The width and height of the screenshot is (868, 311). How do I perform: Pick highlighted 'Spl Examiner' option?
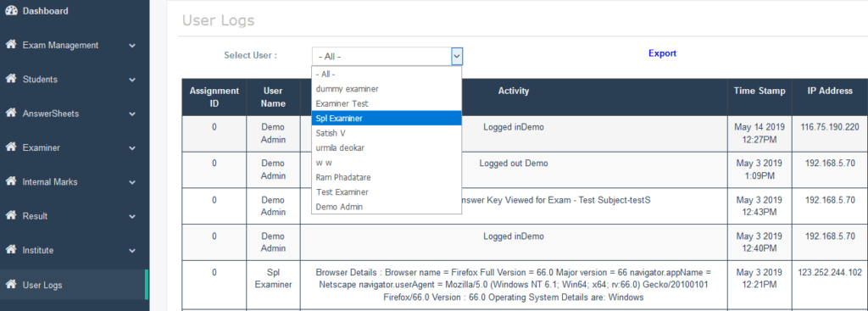pos(387,119)
